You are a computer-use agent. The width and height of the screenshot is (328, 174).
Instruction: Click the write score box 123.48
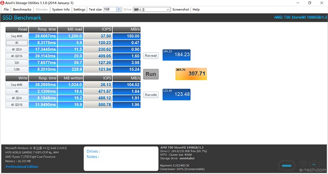click(177, 95)
